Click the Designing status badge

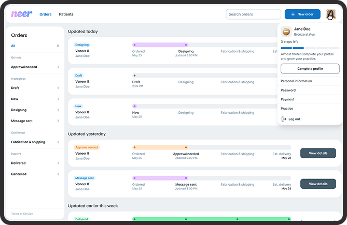point(82,45)
